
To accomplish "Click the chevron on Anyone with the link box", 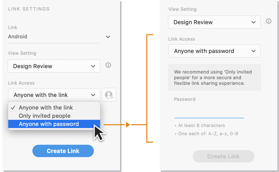I will (93, 95).
